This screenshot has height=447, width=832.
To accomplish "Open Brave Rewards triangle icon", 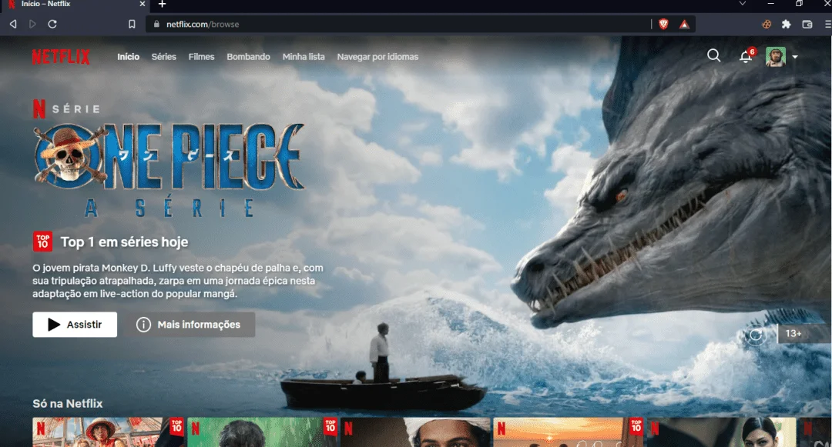I will (x=685, y=24).
